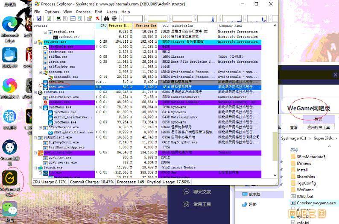This screenshot has height=224, width=339.
Task: Click the process list scroll-down arrow
Action: pos(275,175)
